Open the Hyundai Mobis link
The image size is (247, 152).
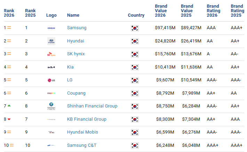(82, 132)
